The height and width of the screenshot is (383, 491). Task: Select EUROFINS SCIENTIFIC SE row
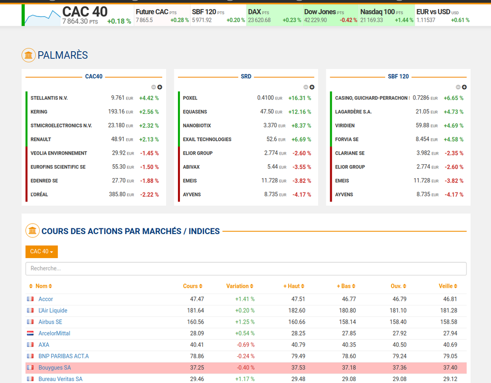click(x=58, y=167)
